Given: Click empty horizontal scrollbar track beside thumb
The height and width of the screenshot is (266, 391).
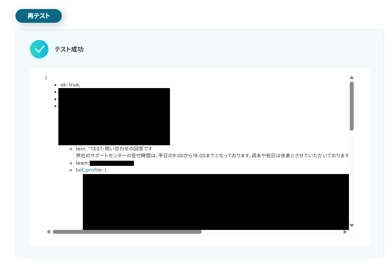Looking at the screenshot, I should click(272, 232).
